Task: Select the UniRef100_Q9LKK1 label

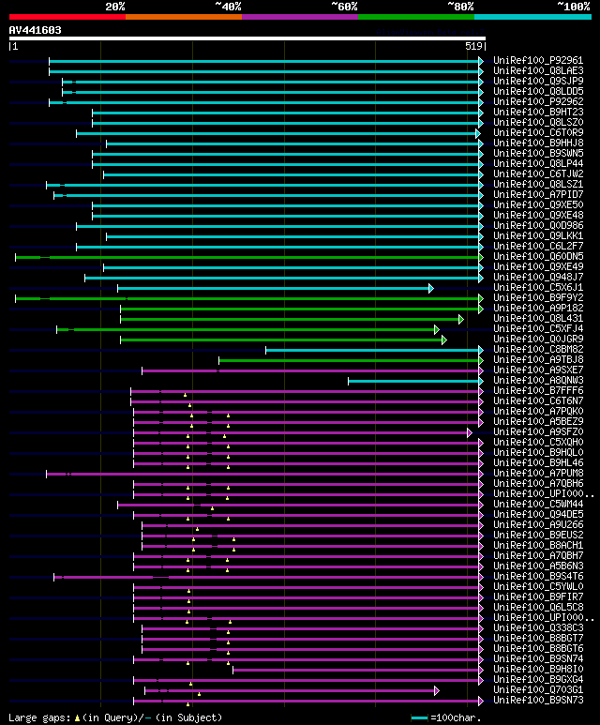Action: coord(538,235)
